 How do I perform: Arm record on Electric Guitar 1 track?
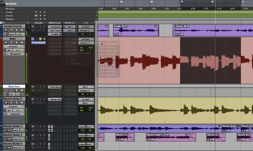tap(4, 130)
